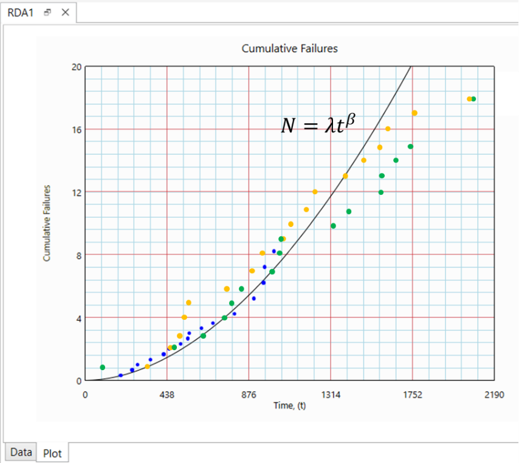Screen dimensions: 519x463
Task: Select the Plot tab at bottom
Action: click(x=53, y=453)
